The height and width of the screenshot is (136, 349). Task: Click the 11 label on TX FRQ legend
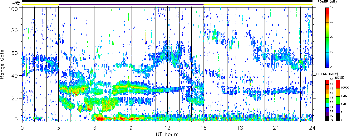point(332,111)
